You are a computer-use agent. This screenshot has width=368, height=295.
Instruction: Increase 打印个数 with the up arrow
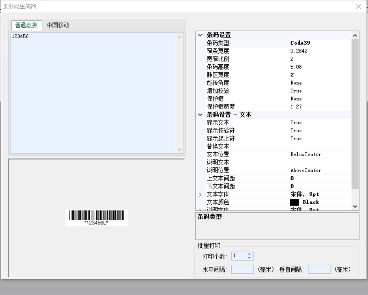pyautogui.click(x=249, y=254)
